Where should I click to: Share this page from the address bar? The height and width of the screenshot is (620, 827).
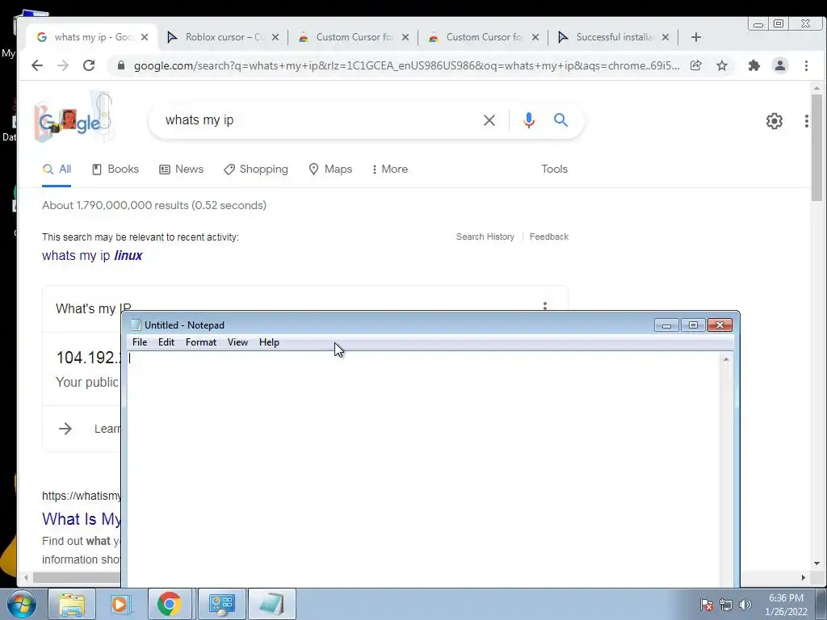[695, 65]
